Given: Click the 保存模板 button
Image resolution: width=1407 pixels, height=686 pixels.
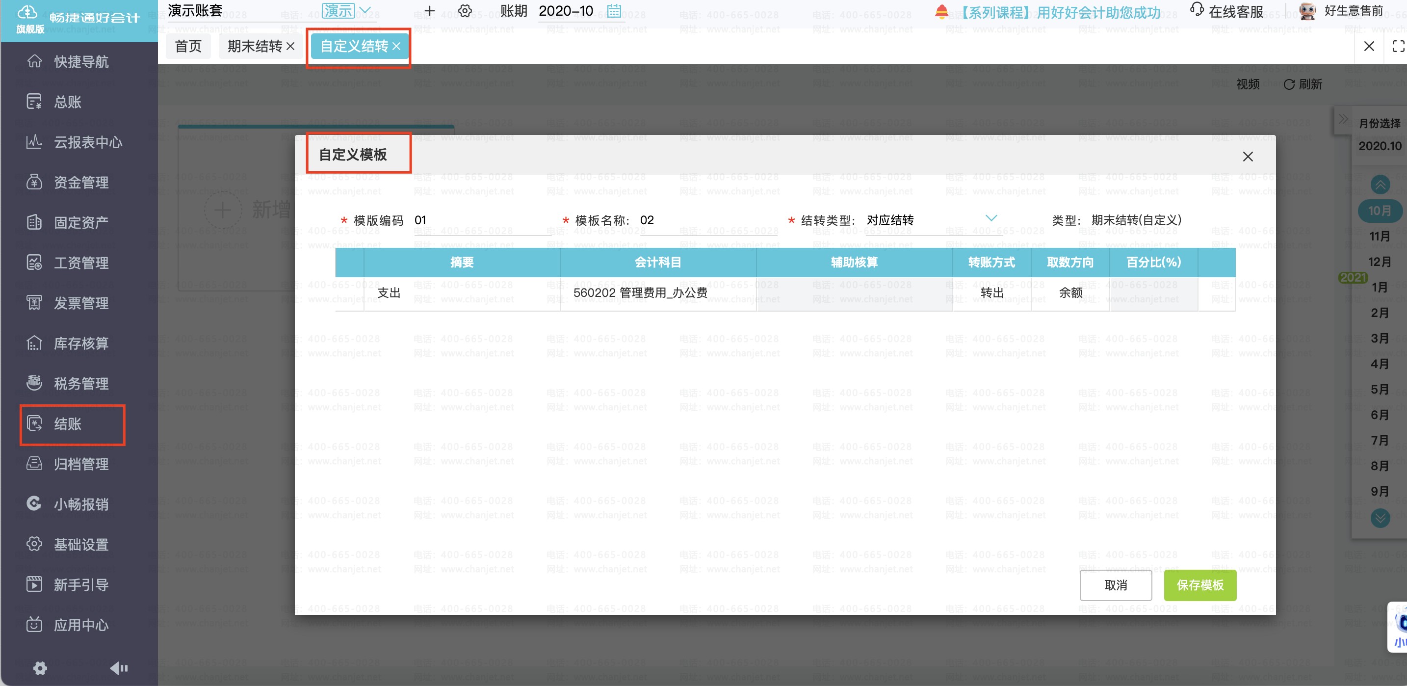Looking at the screenshot, I should tap(1200, 585).
